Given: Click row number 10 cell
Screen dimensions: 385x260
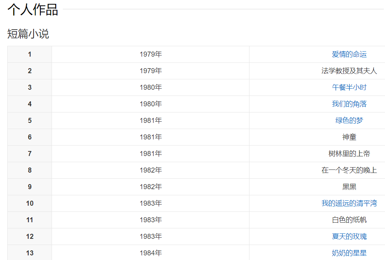Looking at the screenshot, I should (30, 203).
